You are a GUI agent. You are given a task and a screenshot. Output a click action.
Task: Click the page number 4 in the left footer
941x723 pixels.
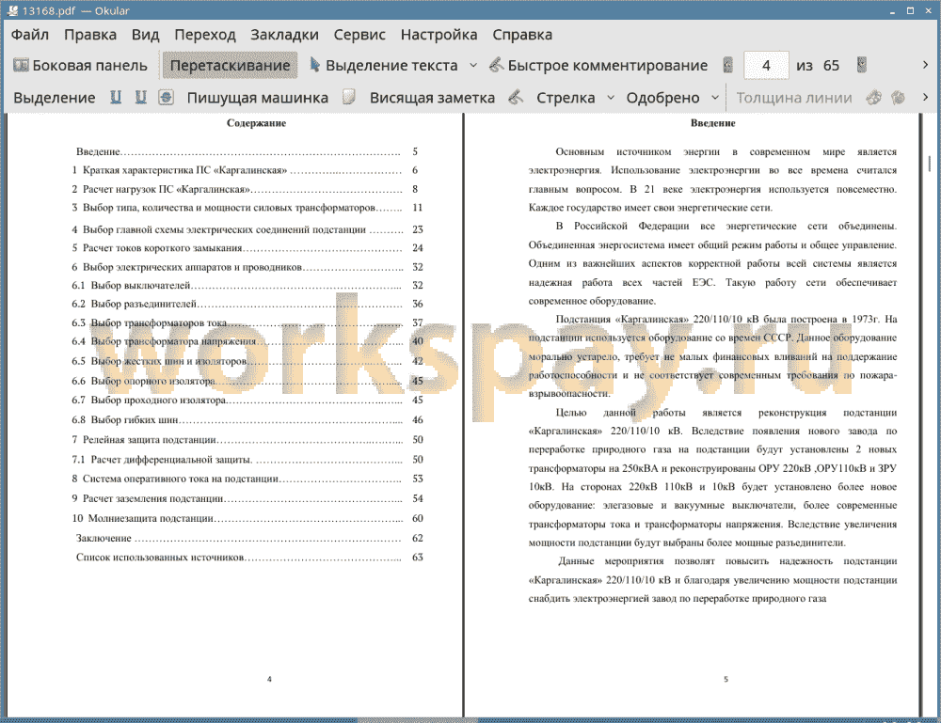tap(269, 679)
